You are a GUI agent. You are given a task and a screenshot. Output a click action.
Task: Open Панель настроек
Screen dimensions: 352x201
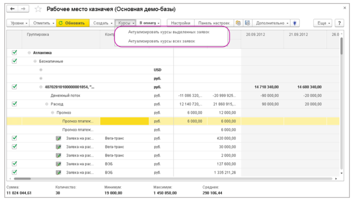click(x=214, y=23)
